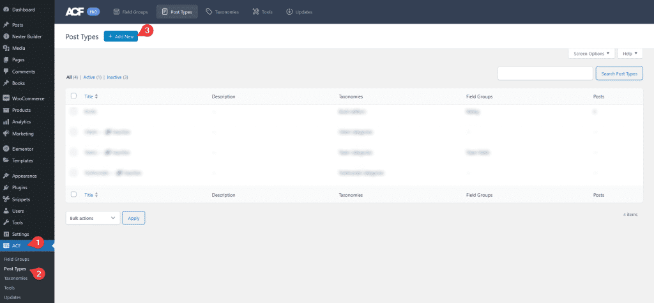The height and width of the screenshot is (303, 654).
Task: Click the ACF PRO logo
Action: (81, 12)
